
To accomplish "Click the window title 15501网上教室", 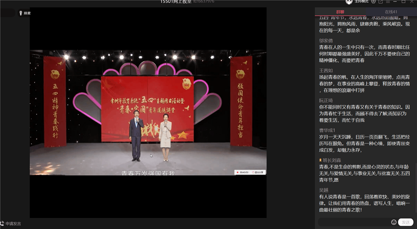I will 176,2.
